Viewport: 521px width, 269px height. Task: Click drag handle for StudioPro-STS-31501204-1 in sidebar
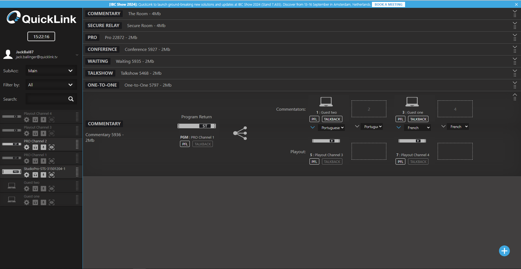point(77,172)
